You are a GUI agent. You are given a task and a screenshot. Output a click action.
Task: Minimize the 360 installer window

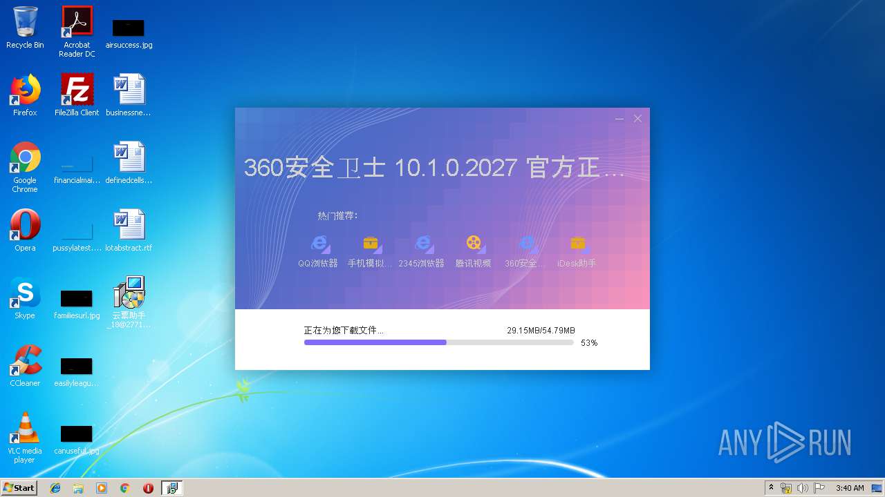pyautogui.click(x=619, y=119)
